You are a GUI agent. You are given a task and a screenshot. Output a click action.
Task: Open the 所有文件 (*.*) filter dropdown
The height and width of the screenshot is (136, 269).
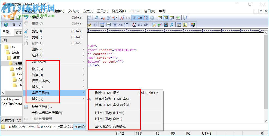12,120
